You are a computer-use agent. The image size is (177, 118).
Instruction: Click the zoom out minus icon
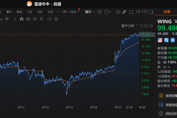point(146,26)
